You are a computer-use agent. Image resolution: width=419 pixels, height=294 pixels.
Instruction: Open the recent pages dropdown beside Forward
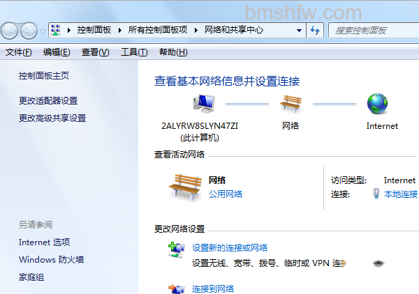pos(43,31)
